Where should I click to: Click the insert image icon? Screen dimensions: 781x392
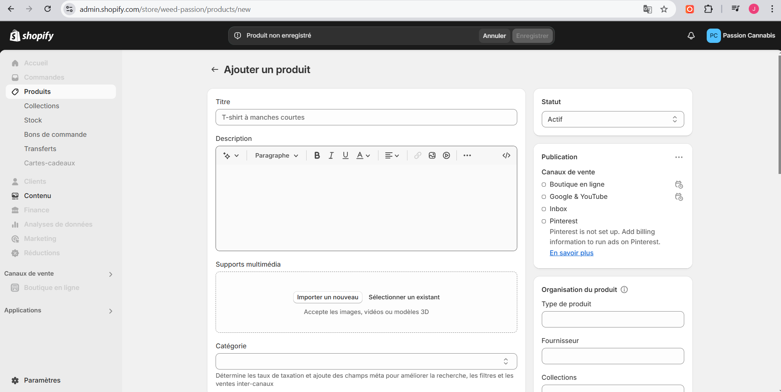tap(432, 156)
